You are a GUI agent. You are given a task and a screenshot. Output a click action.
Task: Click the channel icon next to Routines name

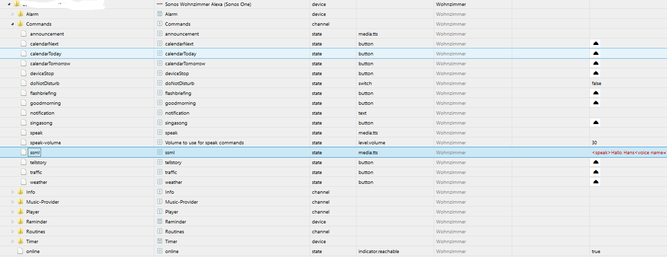tap(160, 231)
